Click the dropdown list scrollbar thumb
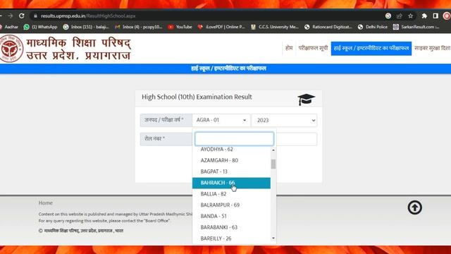The width and height of the screenshot is (451, 254). click(273, 164)
